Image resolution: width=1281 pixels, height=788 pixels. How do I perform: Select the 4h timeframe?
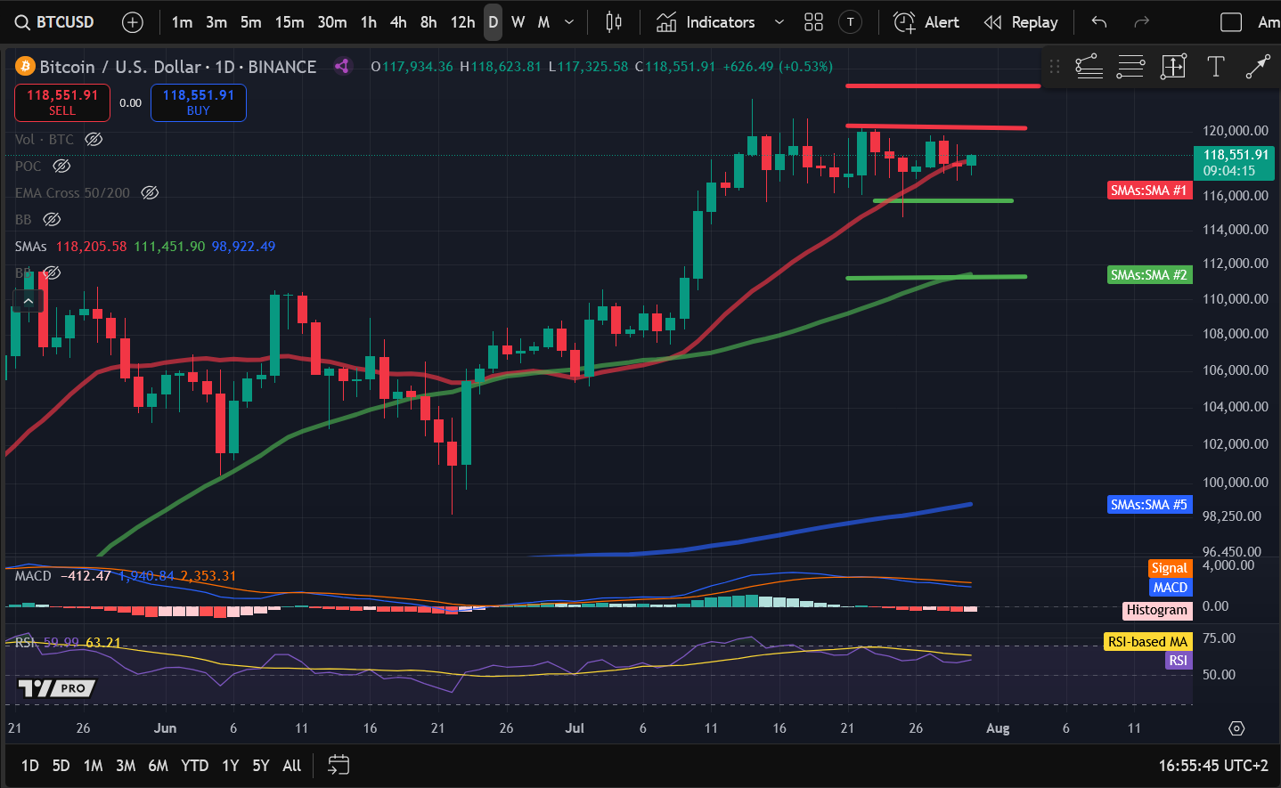point(398,22)
